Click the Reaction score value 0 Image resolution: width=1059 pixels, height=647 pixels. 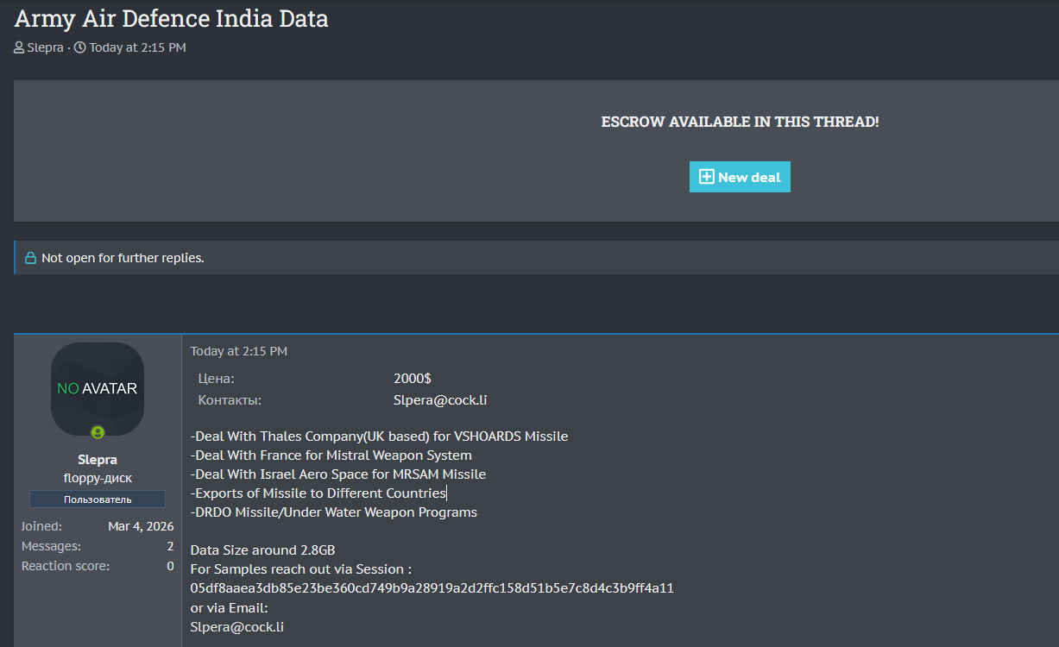[x=170, y=566]
